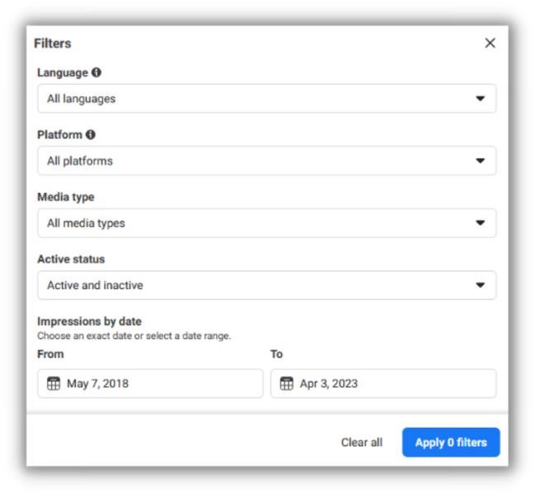Image resolution: width=535 pixels, height=493 pixels.
Task: Click the Active status label
Action: click(71, 259)
